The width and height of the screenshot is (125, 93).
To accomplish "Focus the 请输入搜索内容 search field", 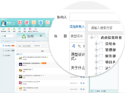I will pos(105,28).
